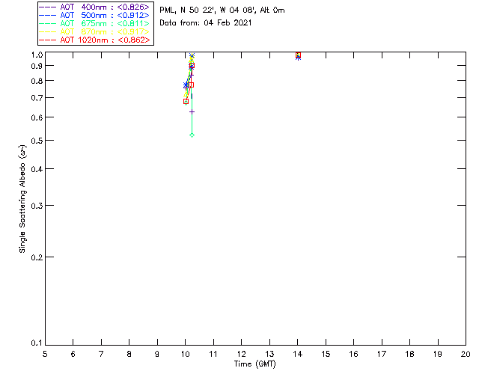Click the x-axis hour label 19
This screenshot has width=479, height=383.
[438, 354]
